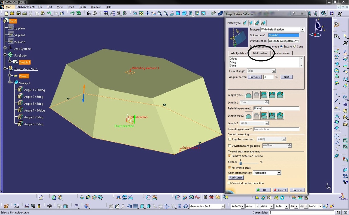Click the Zoom In magnifier icon
Image resolution: width=349 pixels, height=215 pixels.
point(160,13)
